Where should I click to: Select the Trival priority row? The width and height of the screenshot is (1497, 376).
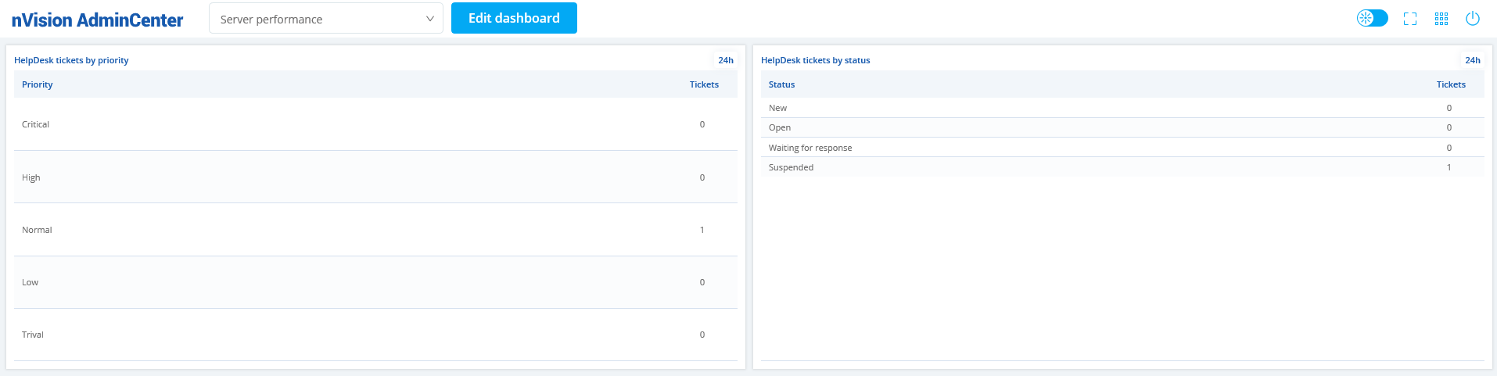click(x=375, y=335)
